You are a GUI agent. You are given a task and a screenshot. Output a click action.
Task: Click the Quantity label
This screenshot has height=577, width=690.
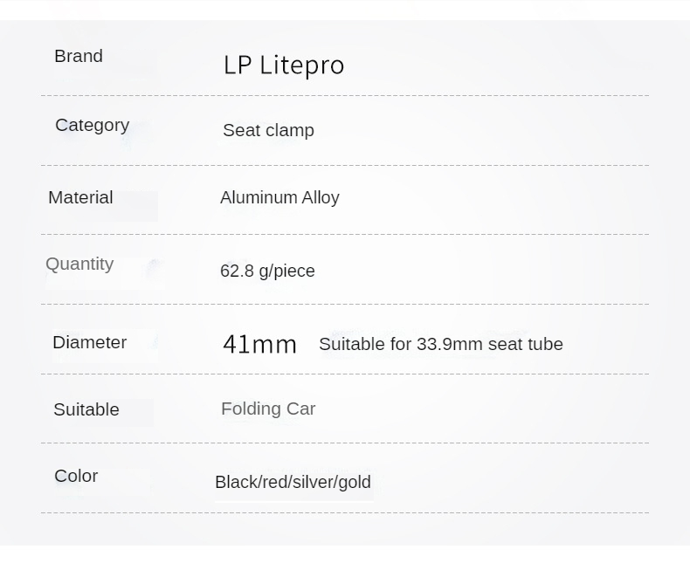click(79, 264)
